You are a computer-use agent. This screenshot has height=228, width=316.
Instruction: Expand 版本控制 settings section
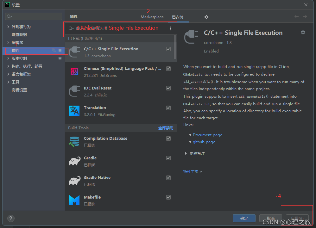(8, 58)
